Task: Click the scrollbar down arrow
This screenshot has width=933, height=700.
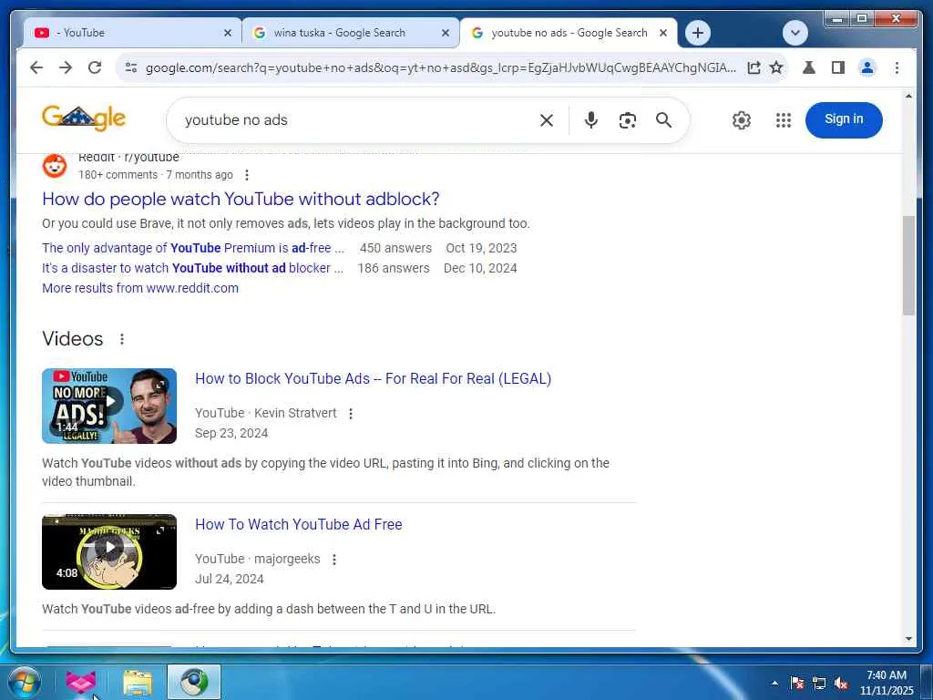Action: pyautogui.click(x=908, y=639)
